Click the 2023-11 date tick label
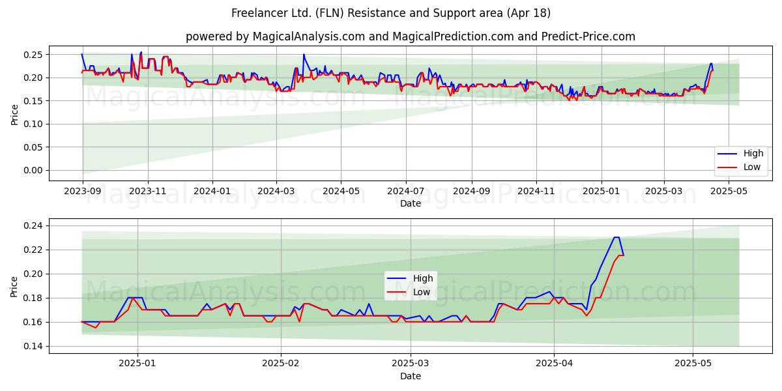The width and height of the screenshot is (782, 391). (x=147, y=192)
